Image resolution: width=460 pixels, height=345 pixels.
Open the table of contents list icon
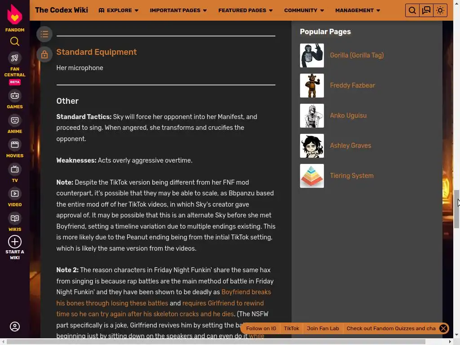tap(44, 34)
